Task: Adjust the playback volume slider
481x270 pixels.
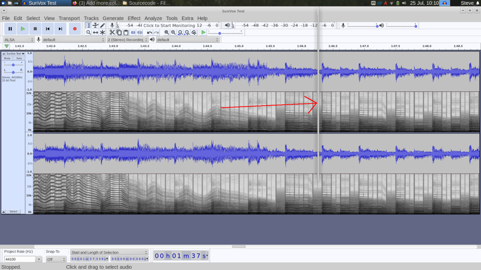Action: 401,26
